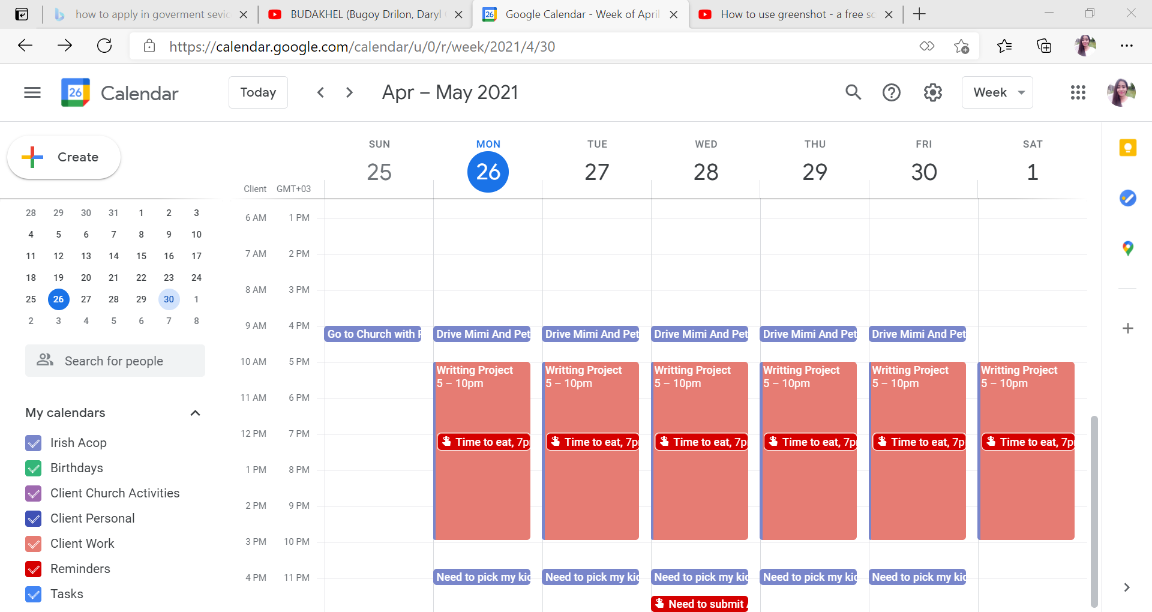The image size is (1152, 612).
Task: Open the Week view dropdown
Action: point(997,92)
